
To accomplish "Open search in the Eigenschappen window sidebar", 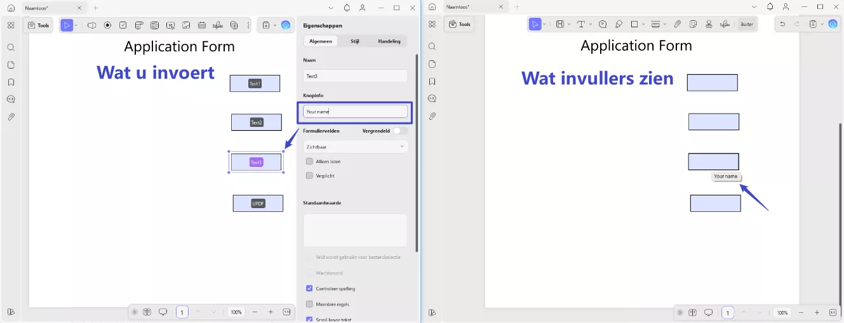I will click(x=11, y=47).
